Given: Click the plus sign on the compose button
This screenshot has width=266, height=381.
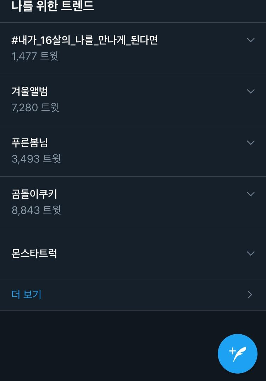Looking at the screenshot, I should point(232,351).
